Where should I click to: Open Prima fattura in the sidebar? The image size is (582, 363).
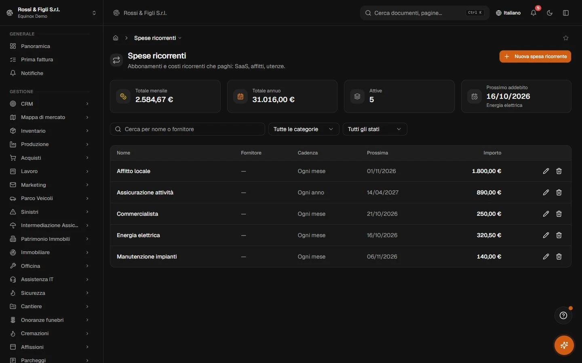pyautogui.click(x=49, y=60)
